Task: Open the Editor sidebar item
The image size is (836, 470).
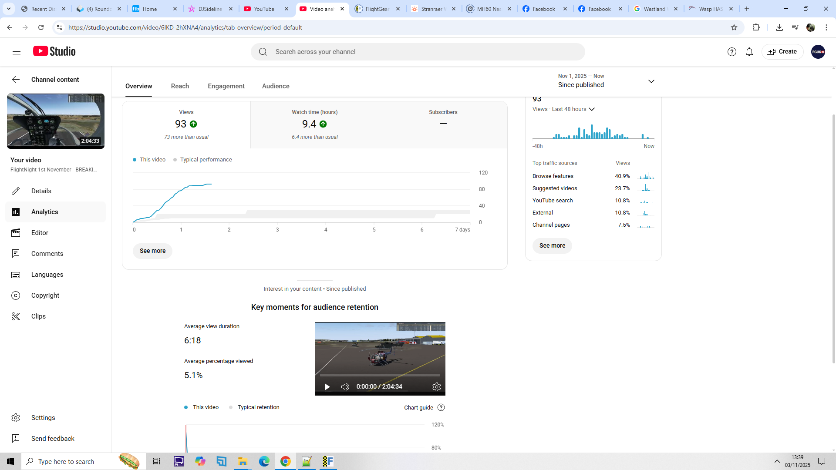Action: click(40, 233)
